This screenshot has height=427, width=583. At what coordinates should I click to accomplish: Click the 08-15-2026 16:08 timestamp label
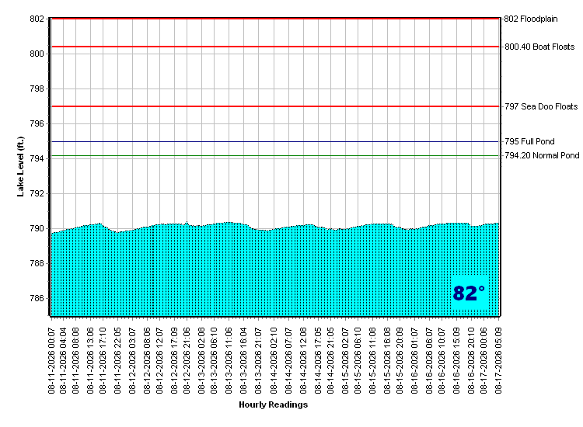click(387, 360)
